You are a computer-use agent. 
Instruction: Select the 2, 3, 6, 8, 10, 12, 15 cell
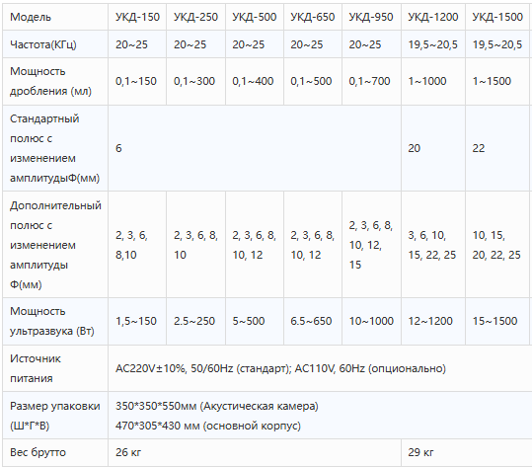tap(371, 245)
